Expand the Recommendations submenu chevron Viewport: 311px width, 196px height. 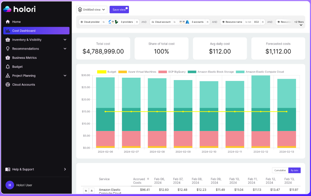(65, 49)
